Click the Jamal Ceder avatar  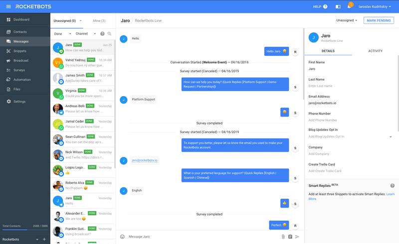point(58,124)
